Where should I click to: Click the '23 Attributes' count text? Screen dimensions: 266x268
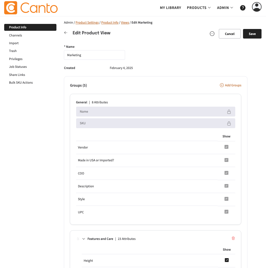(x=127, y=239)
